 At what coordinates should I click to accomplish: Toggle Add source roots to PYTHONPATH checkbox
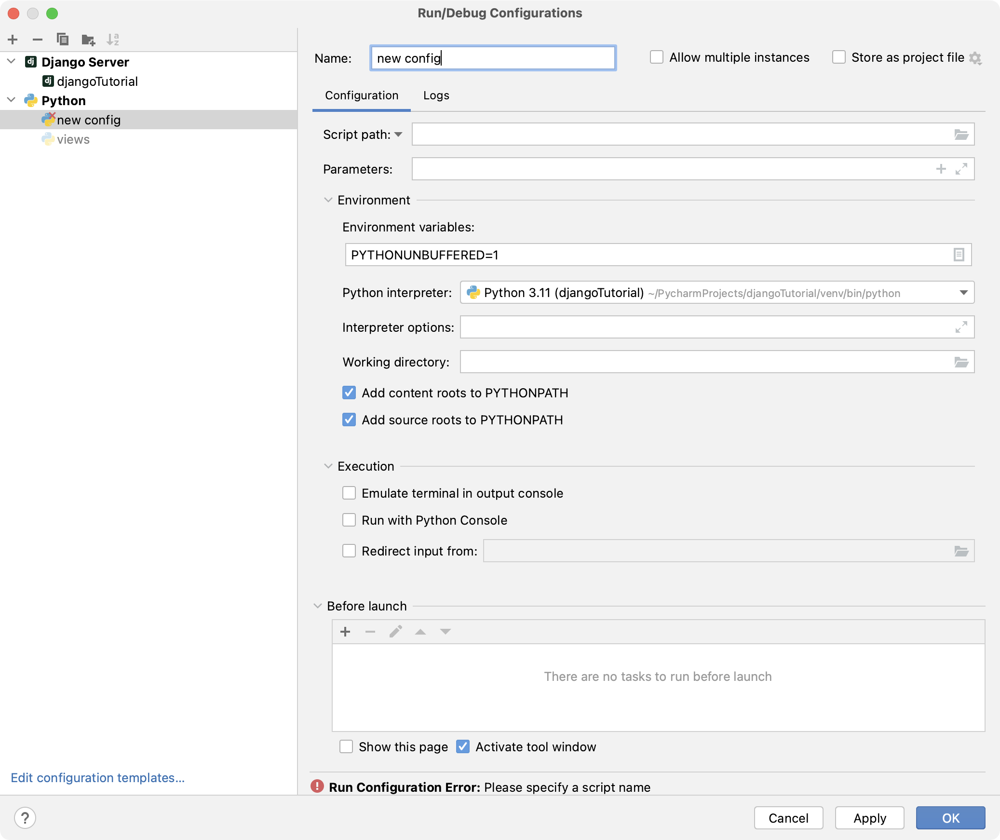click(x=349, y=419)
